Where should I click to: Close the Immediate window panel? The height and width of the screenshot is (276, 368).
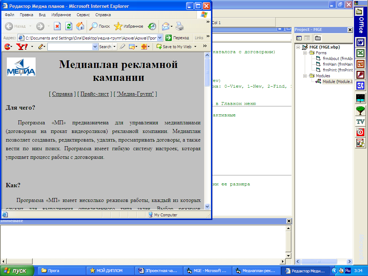coord(289,221)
